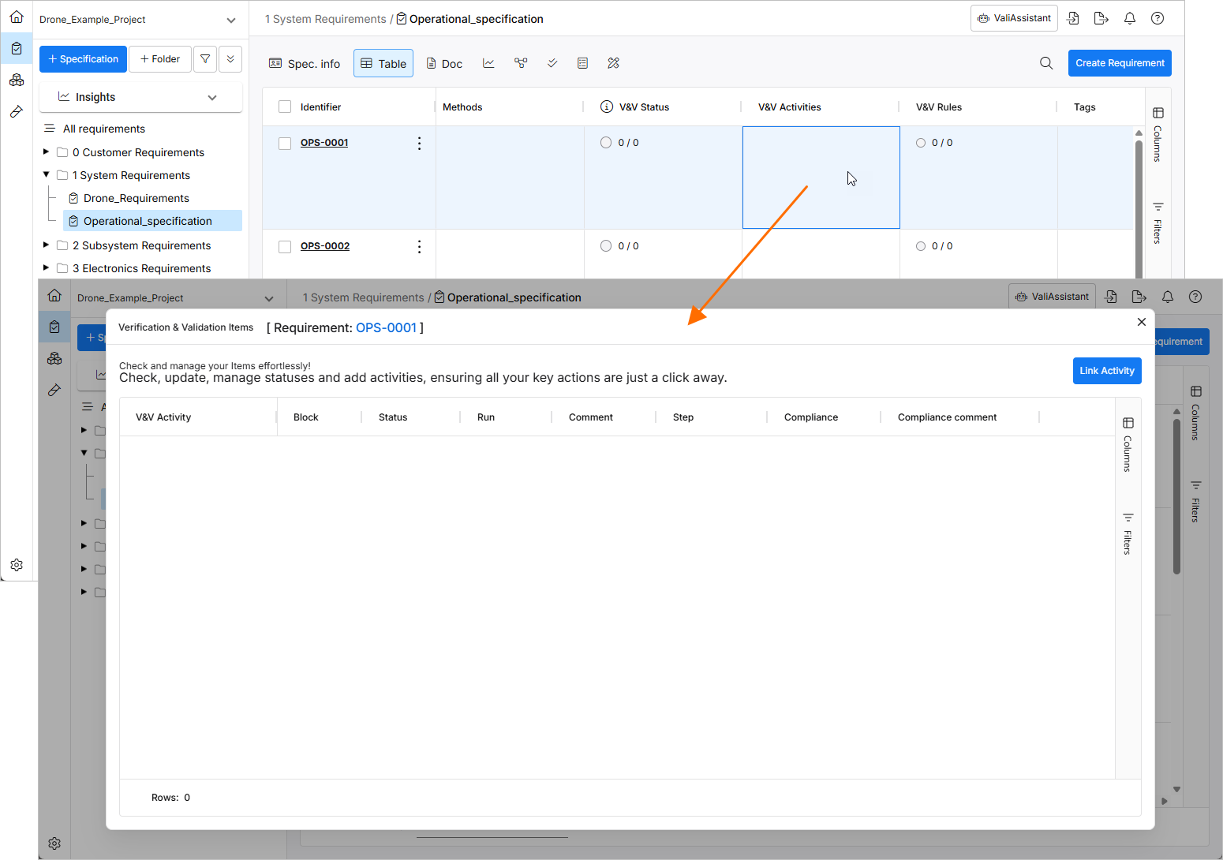
Task: Sort by the Compliance column in the dialog
Action: [811, 417]
